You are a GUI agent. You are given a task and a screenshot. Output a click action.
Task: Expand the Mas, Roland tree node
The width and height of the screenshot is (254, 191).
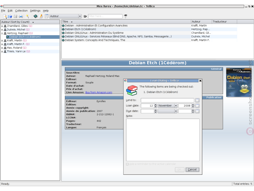pyautogui.click(x=2, y=48)
